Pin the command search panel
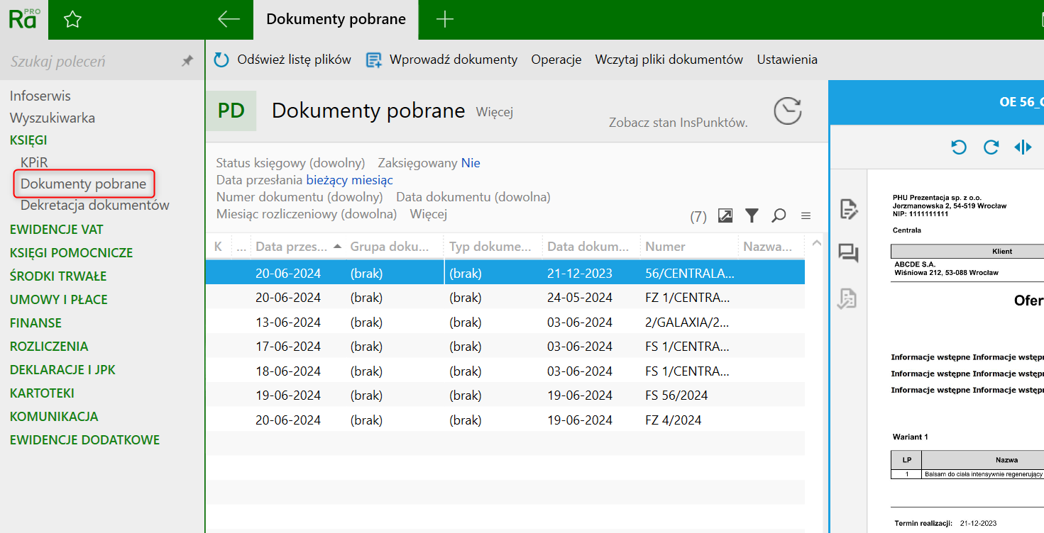 point(187,62)
